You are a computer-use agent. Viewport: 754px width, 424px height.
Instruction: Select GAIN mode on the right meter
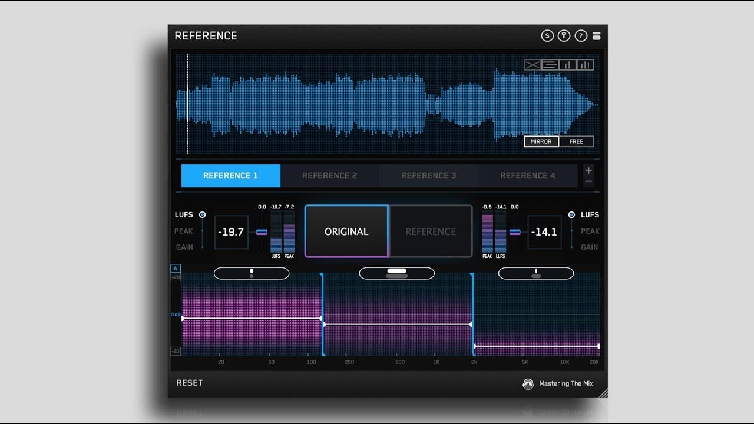click(588, 247)
